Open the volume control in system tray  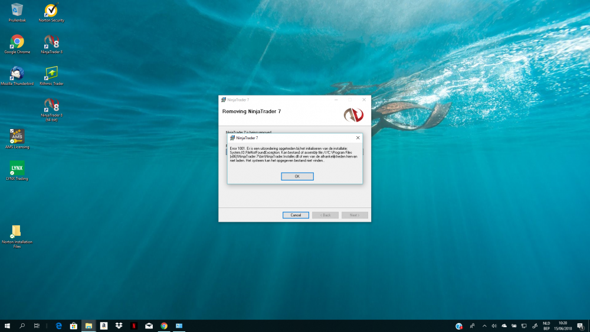pos(494,326)
